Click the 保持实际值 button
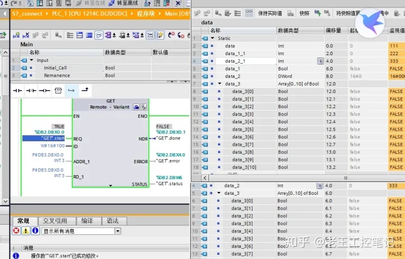 point(270,14)
